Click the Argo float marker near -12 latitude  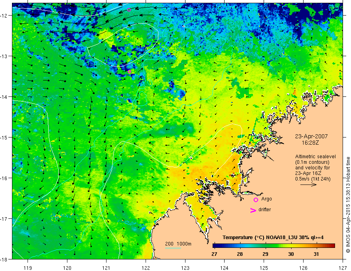click(129, 10)
